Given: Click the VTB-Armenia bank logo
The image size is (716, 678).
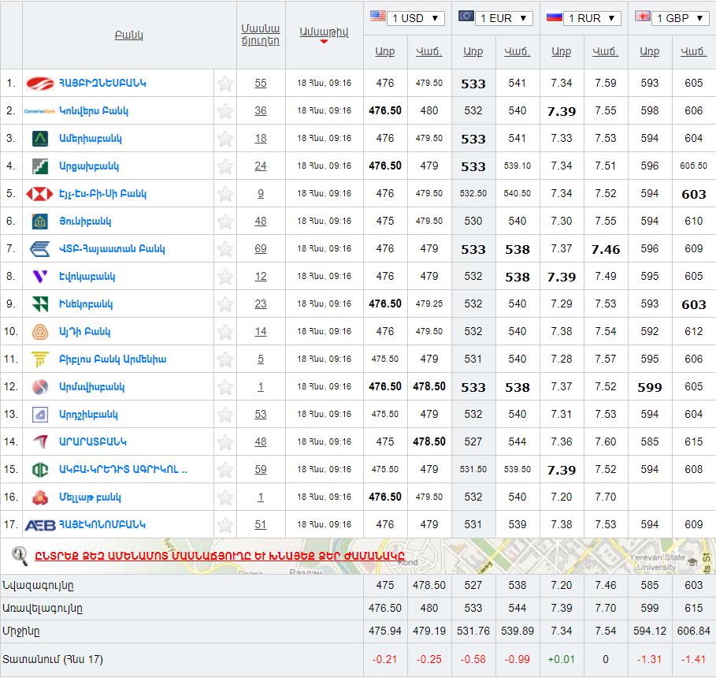Looking at the screenshot, I should coord(39,249).
